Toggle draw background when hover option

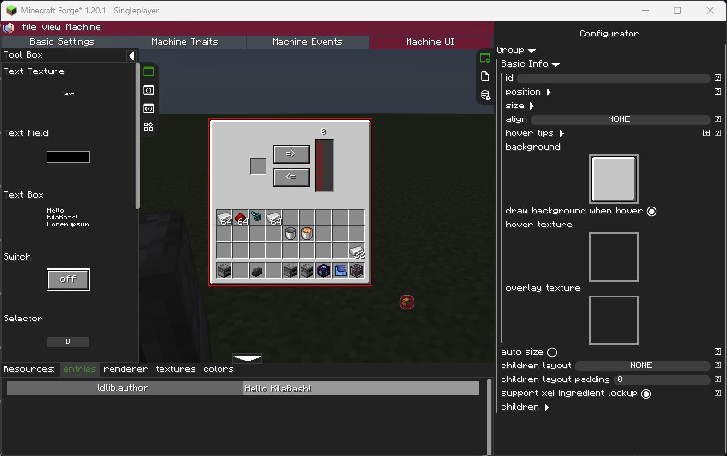[651, 211]
